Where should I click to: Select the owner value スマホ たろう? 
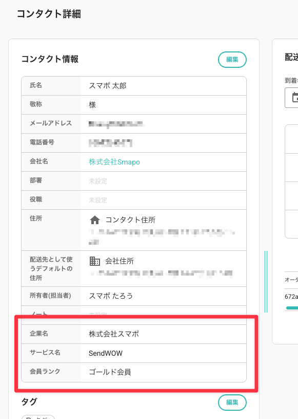coord(111,296)
